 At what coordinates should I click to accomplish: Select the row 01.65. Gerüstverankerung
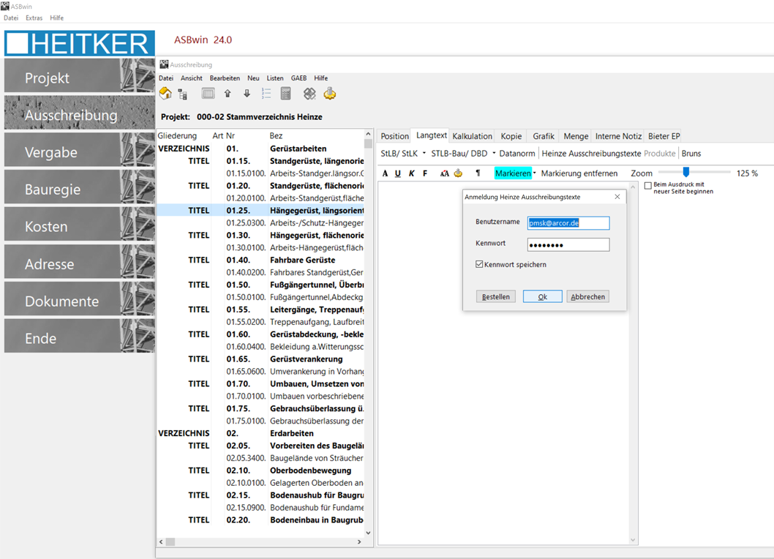point(260,359)
